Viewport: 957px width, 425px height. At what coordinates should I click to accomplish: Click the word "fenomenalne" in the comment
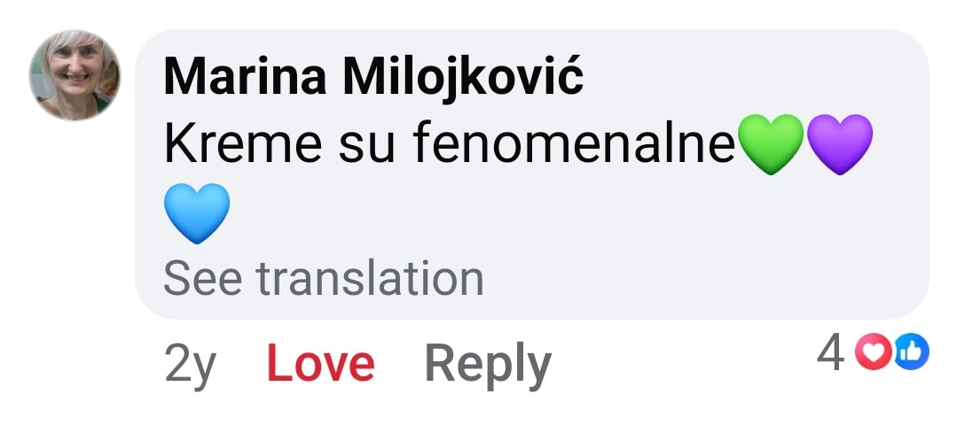574,145
